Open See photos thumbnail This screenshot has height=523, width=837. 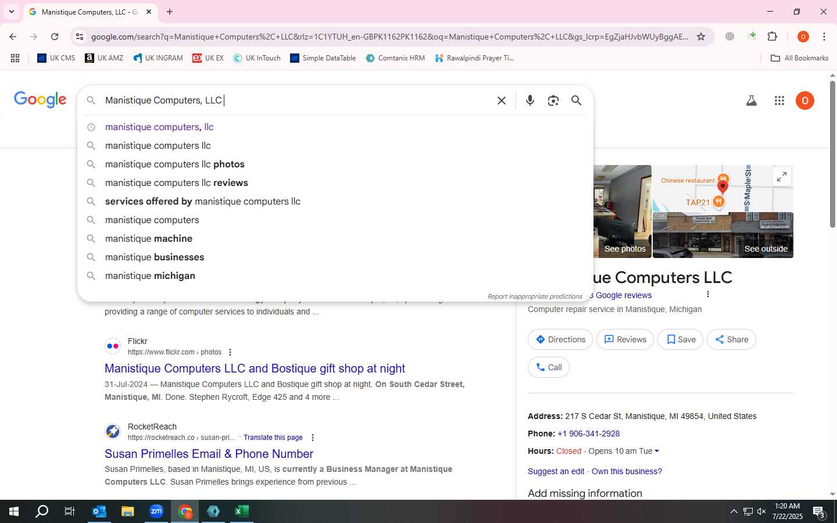click(x=622, y=212)
